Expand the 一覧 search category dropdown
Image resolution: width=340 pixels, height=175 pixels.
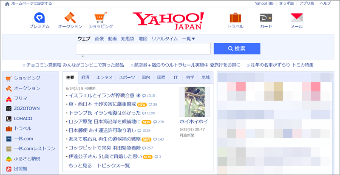[189, 39]
